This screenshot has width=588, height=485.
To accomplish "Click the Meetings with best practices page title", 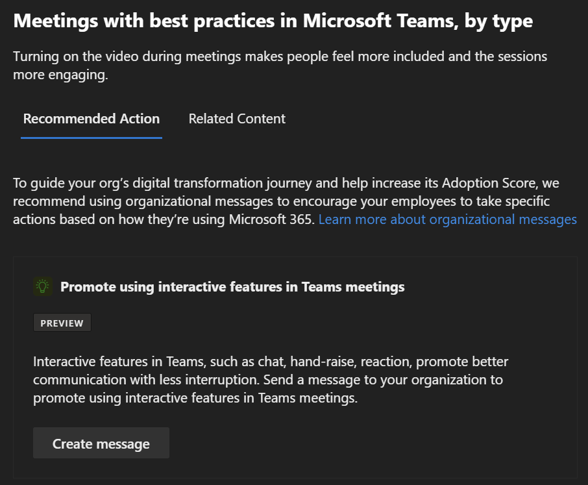I will click(x=273, y=21).
